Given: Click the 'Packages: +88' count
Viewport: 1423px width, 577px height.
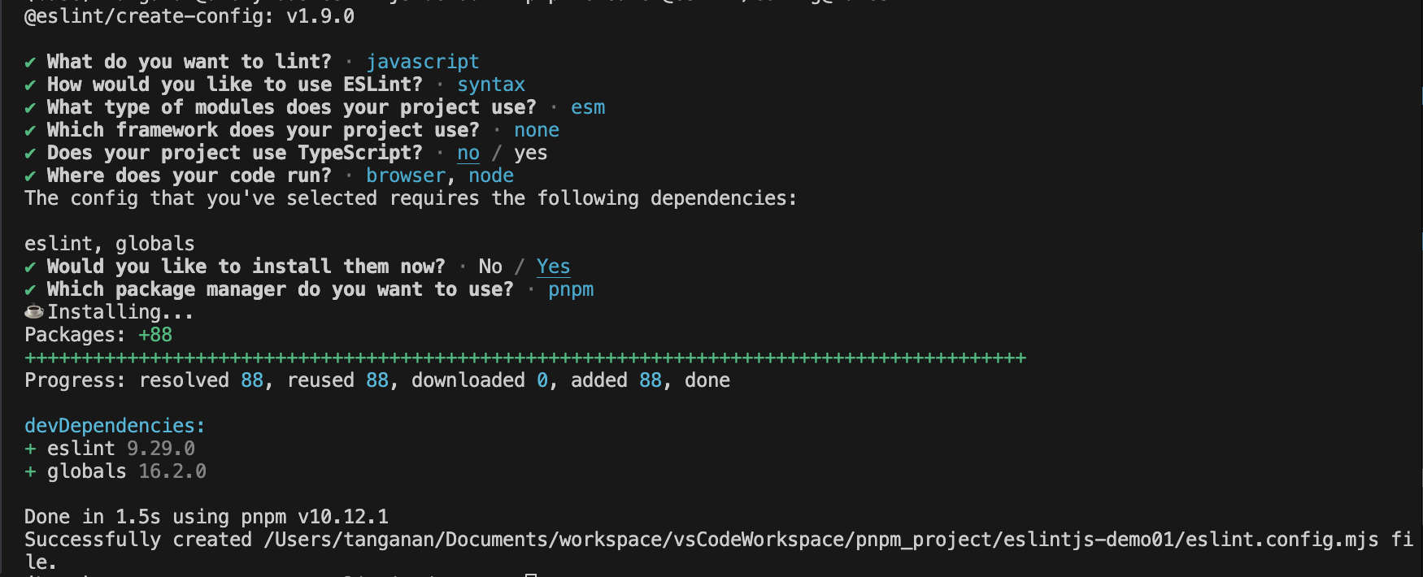Looking at the screenshot, I should point(98,335).
